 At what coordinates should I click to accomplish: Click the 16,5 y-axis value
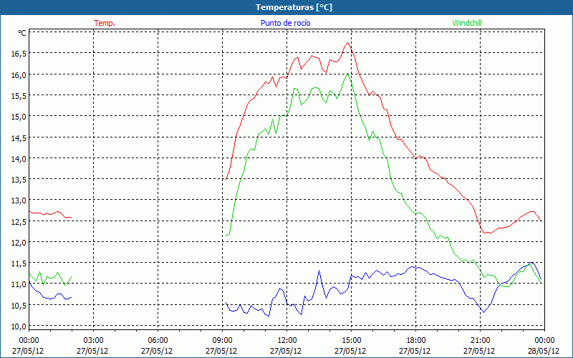(x=19, y=54)
